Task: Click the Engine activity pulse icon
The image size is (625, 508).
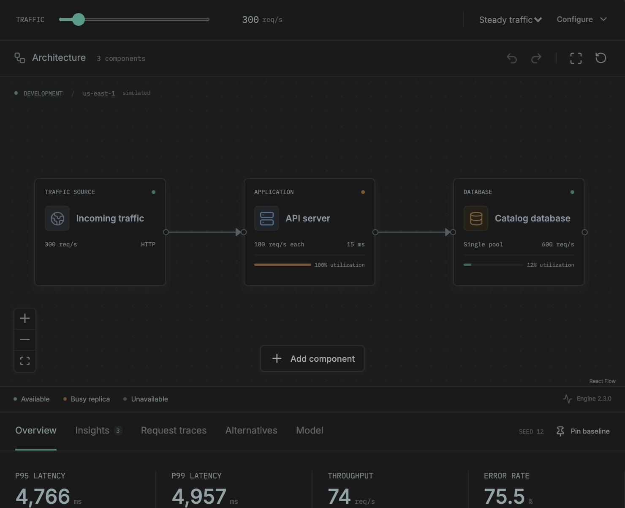Action: [x=568, y=399]
